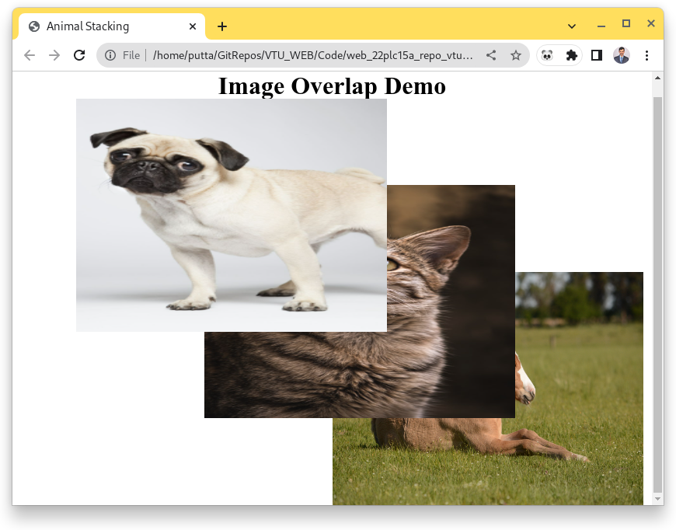The image size is (676, 530).
Task: Focus the address bar file path
Action: click(312, 55)
